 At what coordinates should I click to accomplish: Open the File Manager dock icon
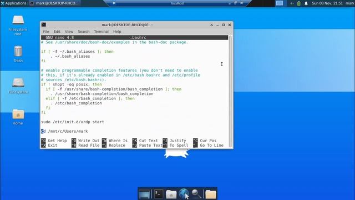coord(171,194)
